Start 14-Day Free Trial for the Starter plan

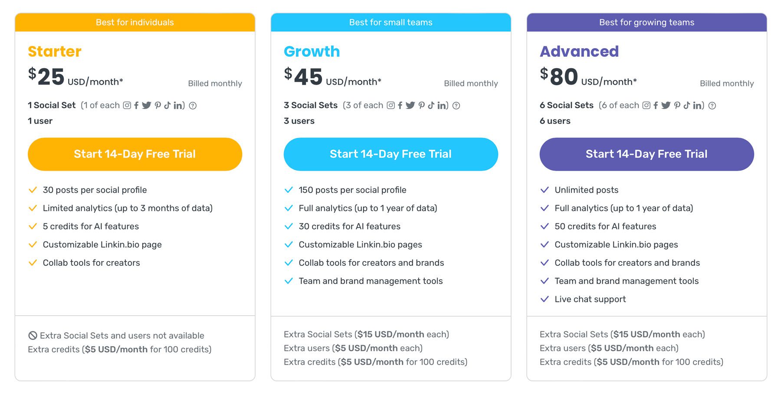click(x=135, y=154)
